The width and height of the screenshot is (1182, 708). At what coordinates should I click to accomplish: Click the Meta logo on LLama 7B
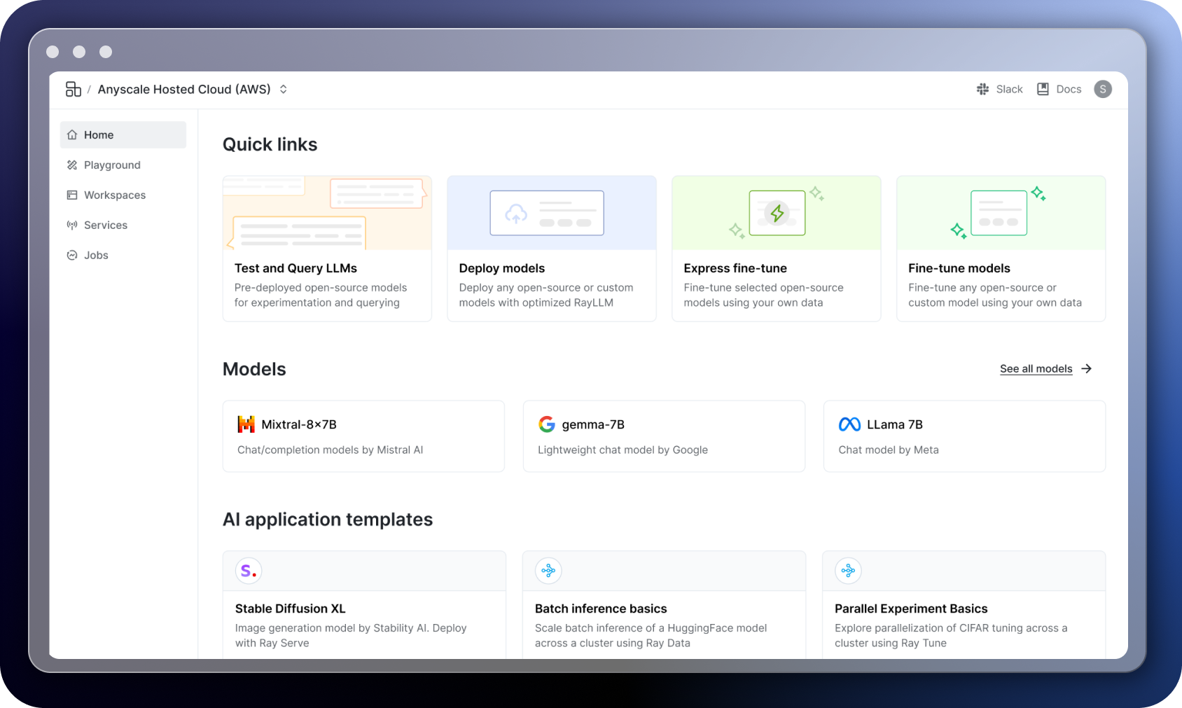(x=849, y=424)
